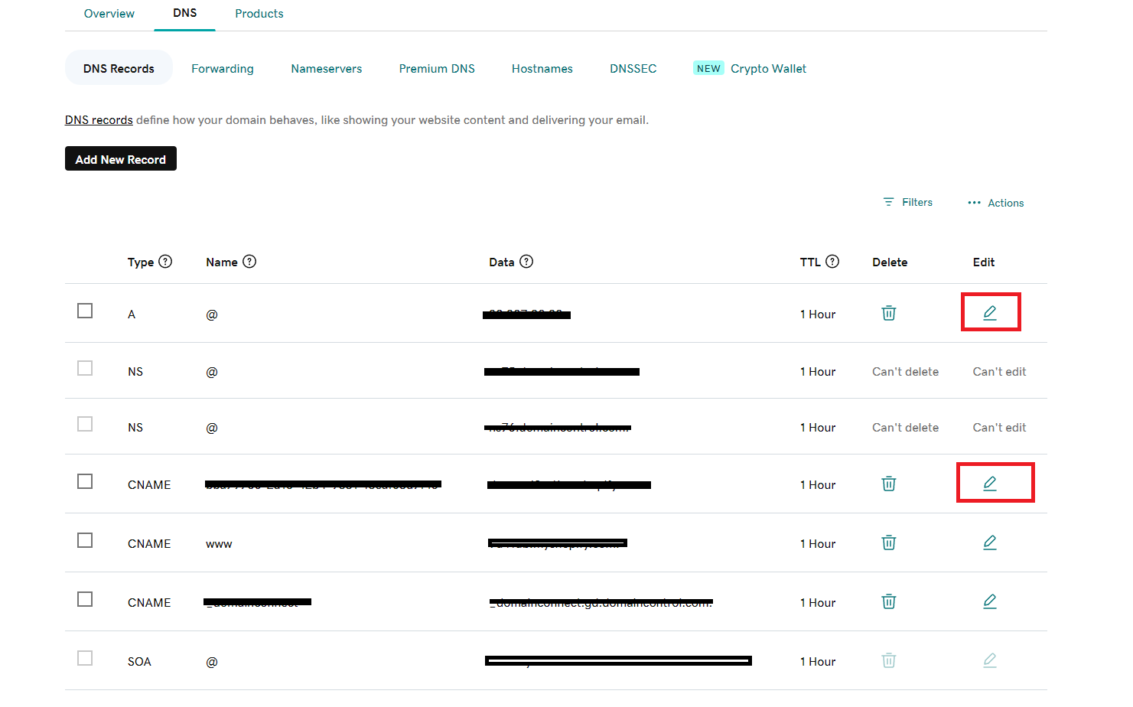Click the trash icon for www CNAME
Viewport: 1133px width, 707px height.
(888, 542)
